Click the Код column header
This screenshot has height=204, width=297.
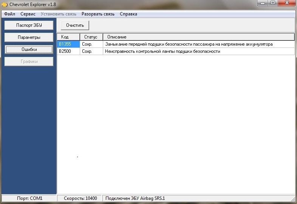pyautogui.click(x=68, y=37)
